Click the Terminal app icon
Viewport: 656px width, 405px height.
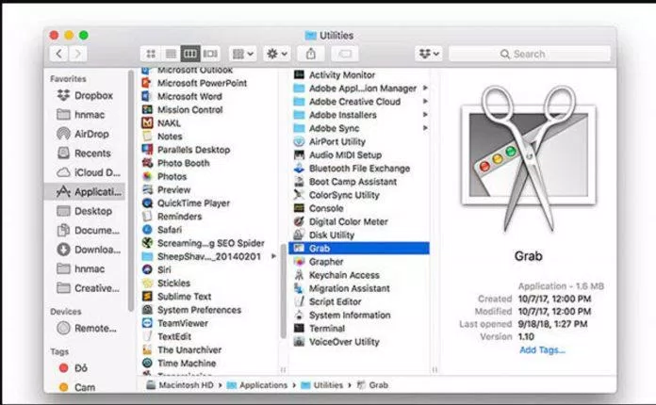click(299, 329)
